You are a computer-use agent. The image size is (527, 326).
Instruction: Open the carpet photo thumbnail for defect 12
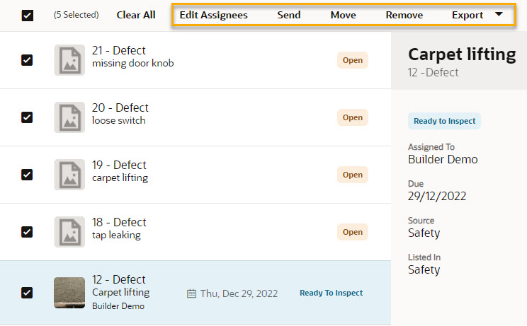point(69,293)
